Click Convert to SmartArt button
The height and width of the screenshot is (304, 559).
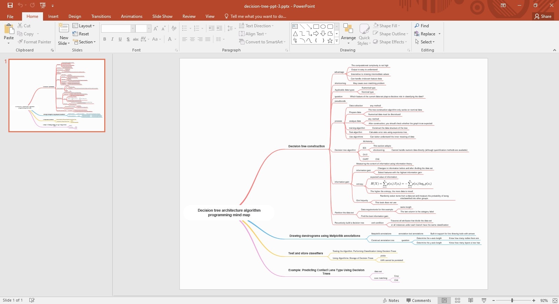262,42
